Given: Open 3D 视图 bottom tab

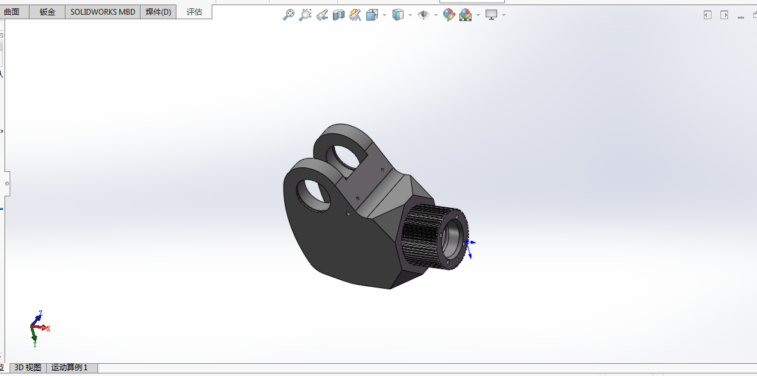Looking at the screenshot, I should pos(28,368).
